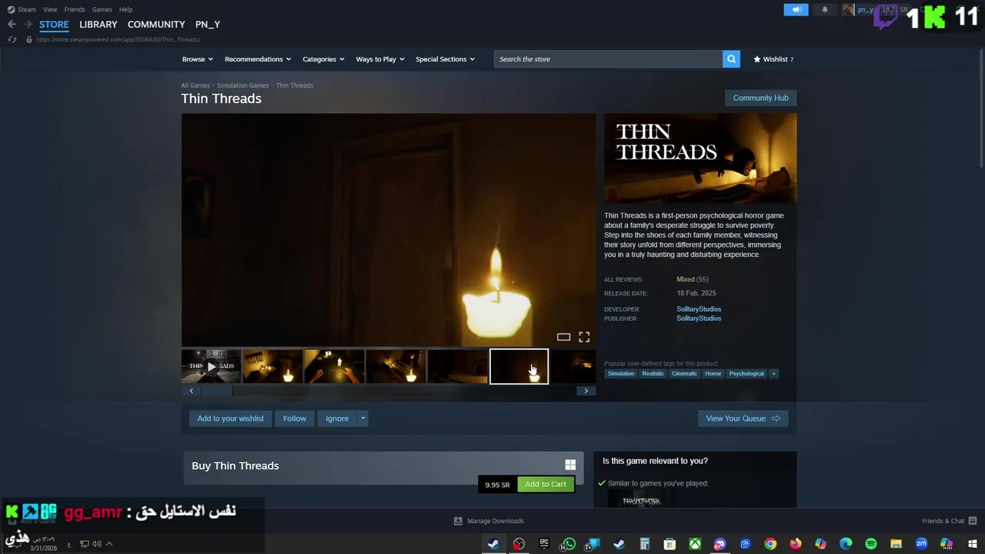Open Manage Downloads at the bottom

coord(489,521)
